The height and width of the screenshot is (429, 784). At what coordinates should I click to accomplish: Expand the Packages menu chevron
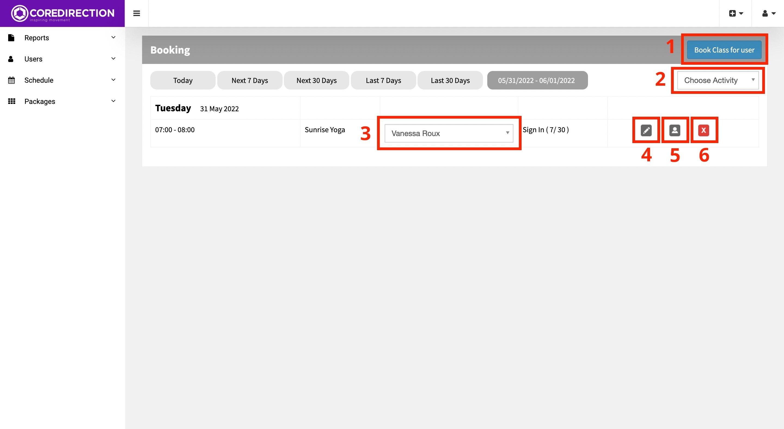pos(114,101)
